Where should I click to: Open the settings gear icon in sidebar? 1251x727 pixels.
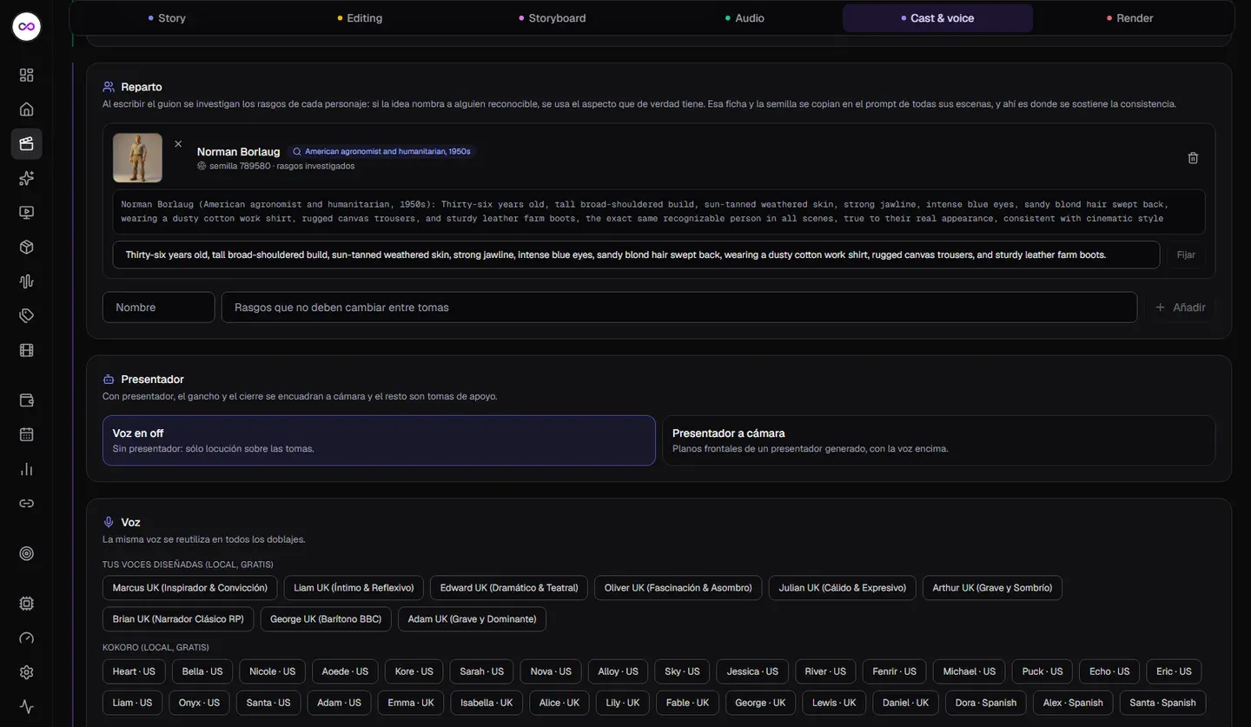(26, 672)
